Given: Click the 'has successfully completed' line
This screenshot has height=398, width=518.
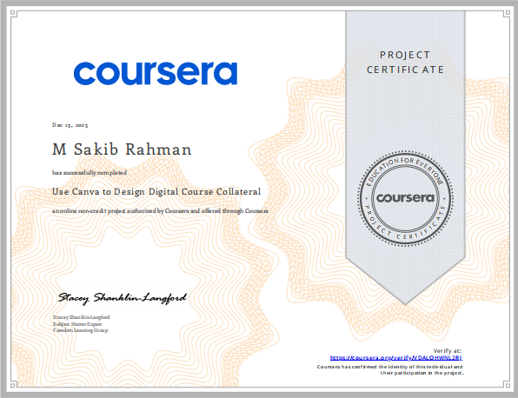Looking at the screenshot, I should coord(90,172).
